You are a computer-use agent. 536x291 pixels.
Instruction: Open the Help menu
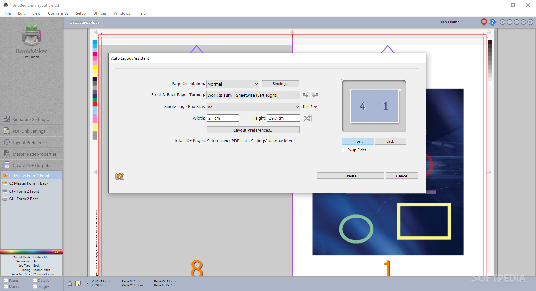pyautogui.click(x=141, y=13)
